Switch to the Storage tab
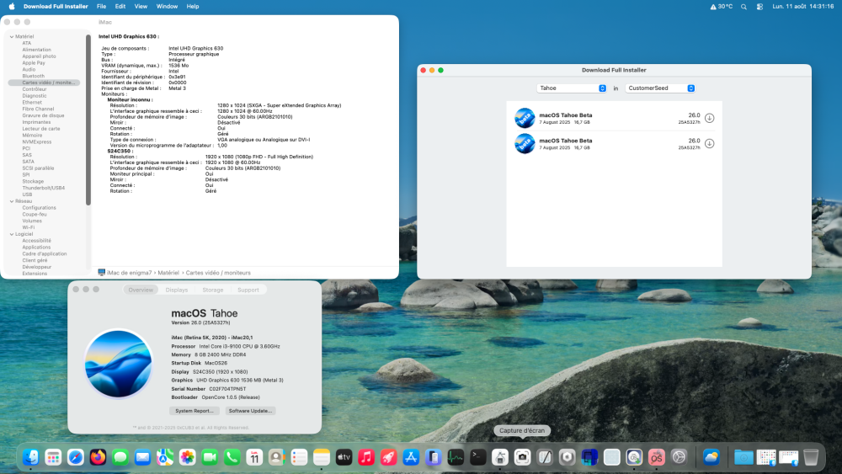The width and height of the screenshot is (842, 474). click(x=213, y=290)
